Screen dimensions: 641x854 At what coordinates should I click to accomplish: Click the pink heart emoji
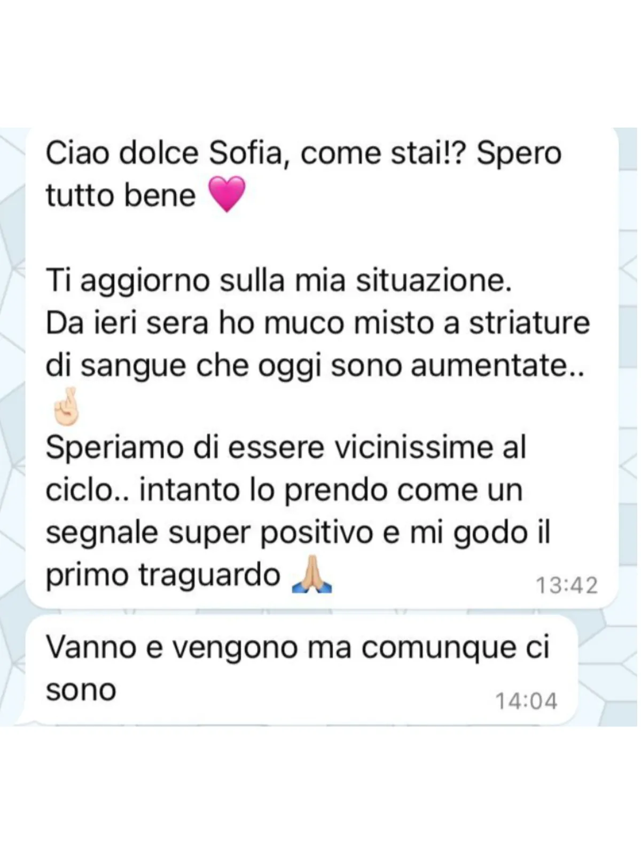click(225, 195)
